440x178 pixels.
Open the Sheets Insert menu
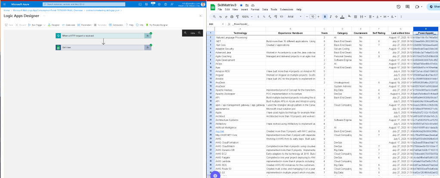244,9
